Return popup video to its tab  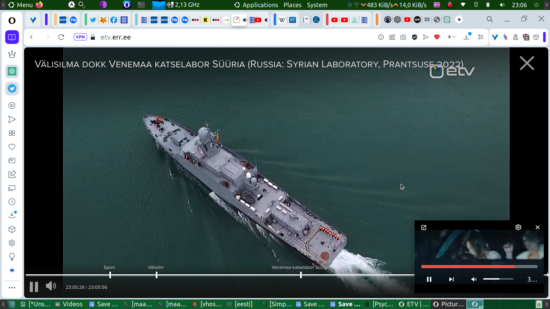click(424, 227)
